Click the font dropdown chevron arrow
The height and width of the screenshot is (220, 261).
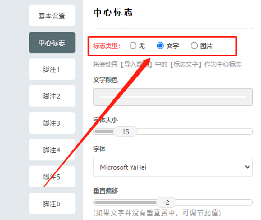tap(247, 167)
